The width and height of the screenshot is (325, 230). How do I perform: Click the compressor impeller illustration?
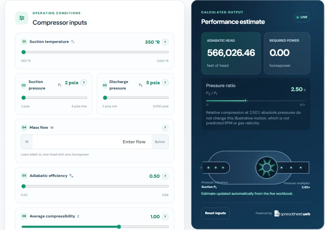pyautogui.click(x=266, y=168)
